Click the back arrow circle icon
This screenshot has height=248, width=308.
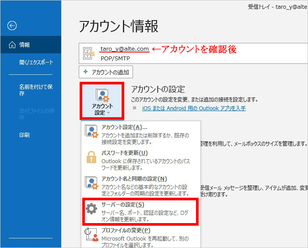click(12, 25)
